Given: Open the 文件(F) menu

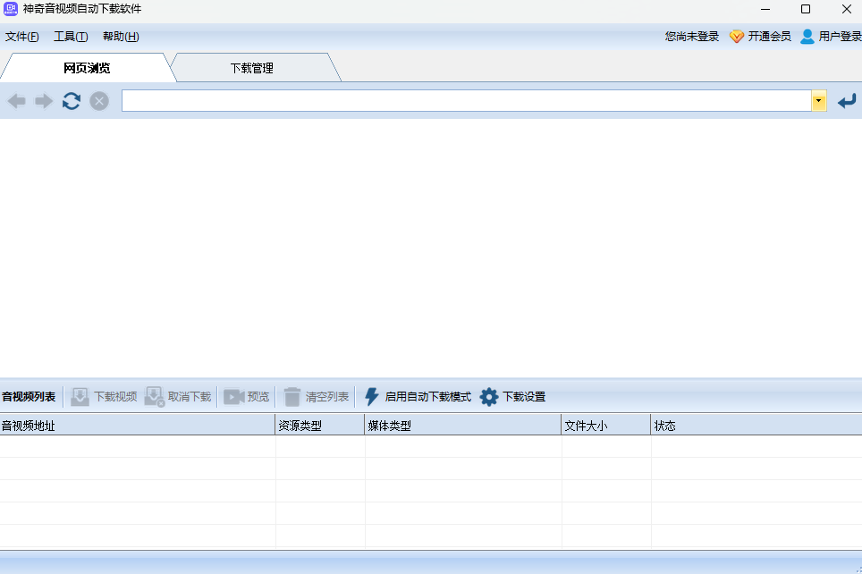Looking at the screenshot, I should (22, 37).
